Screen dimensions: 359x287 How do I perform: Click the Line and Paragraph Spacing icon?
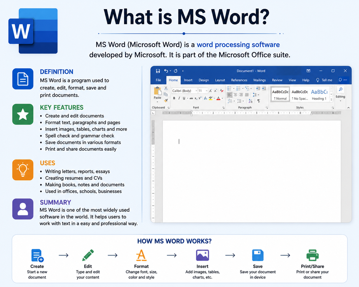click(x=255, y=95)
